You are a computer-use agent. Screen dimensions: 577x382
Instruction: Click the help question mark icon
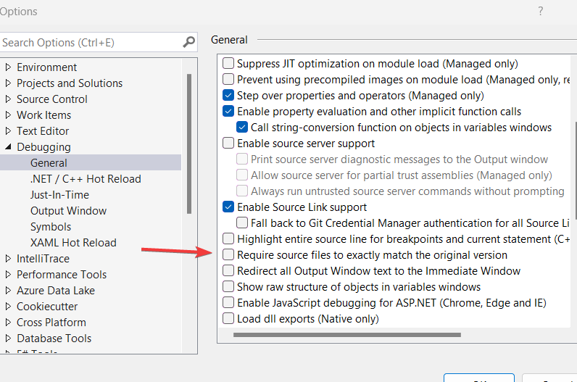(540, 11)
